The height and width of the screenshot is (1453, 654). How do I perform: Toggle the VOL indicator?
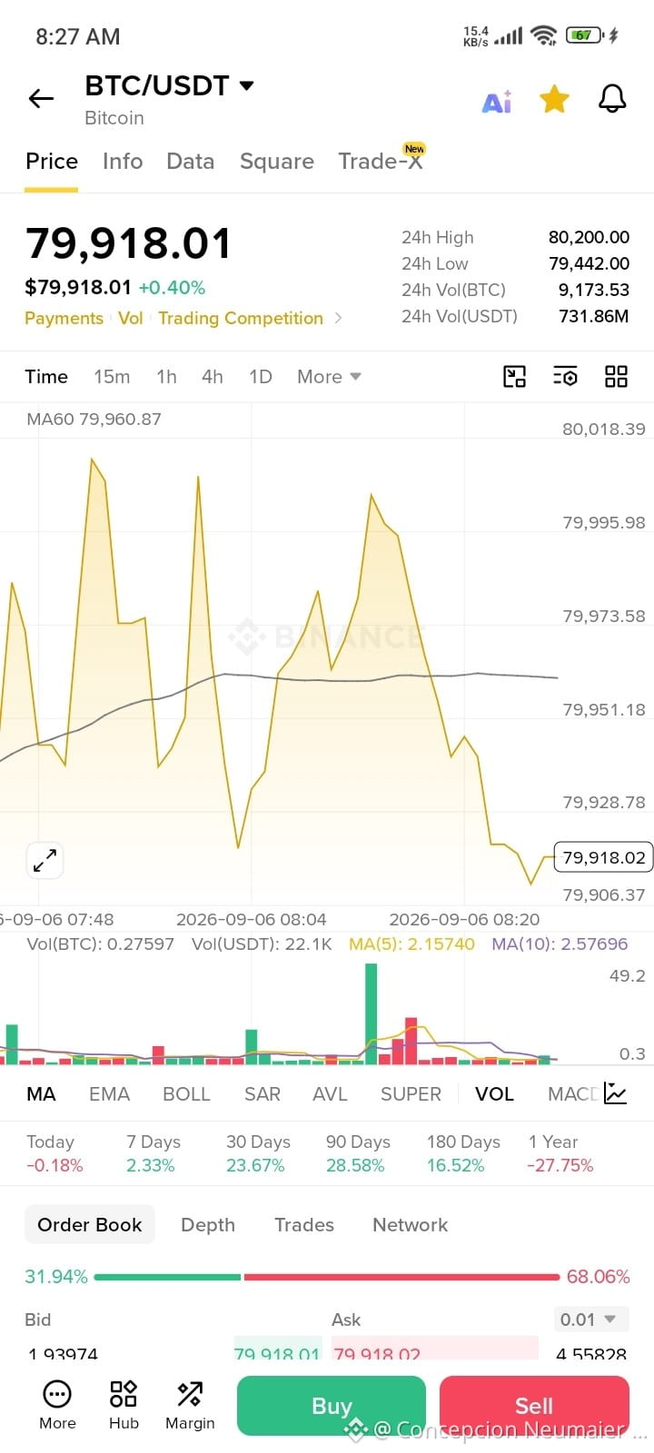point(494,1093)
